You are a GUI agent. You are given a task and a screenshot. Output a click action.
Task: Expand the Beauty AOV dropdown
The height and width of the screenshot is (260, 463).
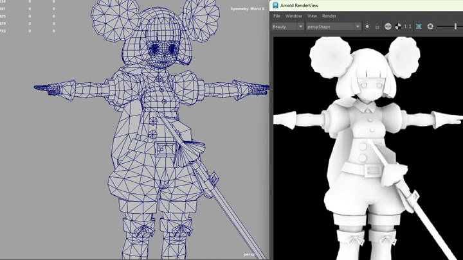[x=287, y=26]
